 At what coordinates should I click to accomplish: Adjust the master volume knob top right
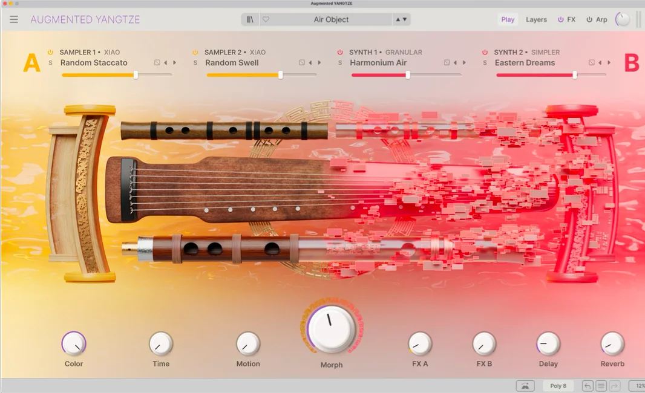pyautogui.click(x=623, y=19)
